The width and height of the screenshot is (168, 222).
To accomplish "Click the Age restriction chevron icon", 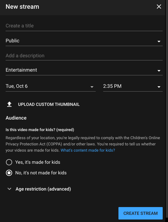I will click(x=9, y=189).
